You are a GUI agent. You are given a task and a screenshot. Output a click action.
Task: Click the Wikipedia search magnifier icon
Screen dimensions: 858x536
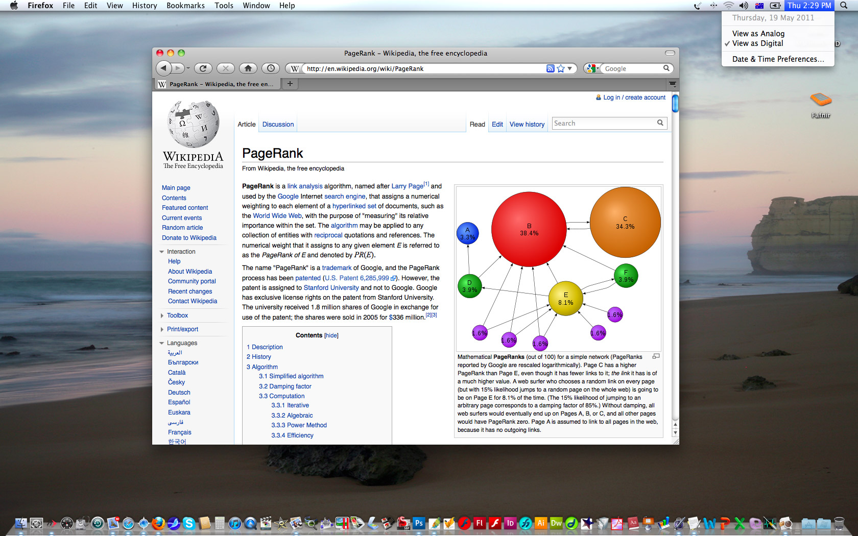coord(660,123)
